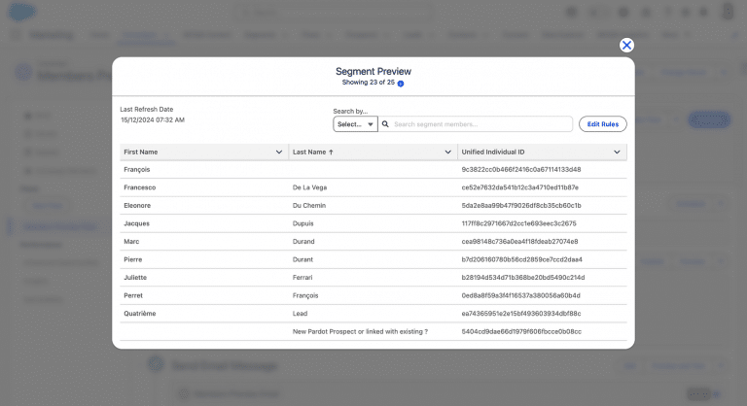Click the ID starting with b7d2061807
Image resolution: width=747 pixels, height=406 pixels.
(x=521, y=260)
